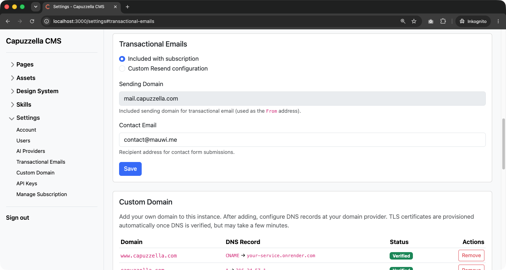Click the Actions column header
The width and height of the screenshot is (506, 270).
[473, 242]
